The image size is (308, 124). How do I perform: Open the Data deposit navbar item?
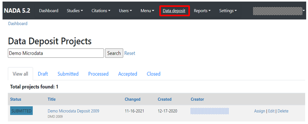coord(174,11)
